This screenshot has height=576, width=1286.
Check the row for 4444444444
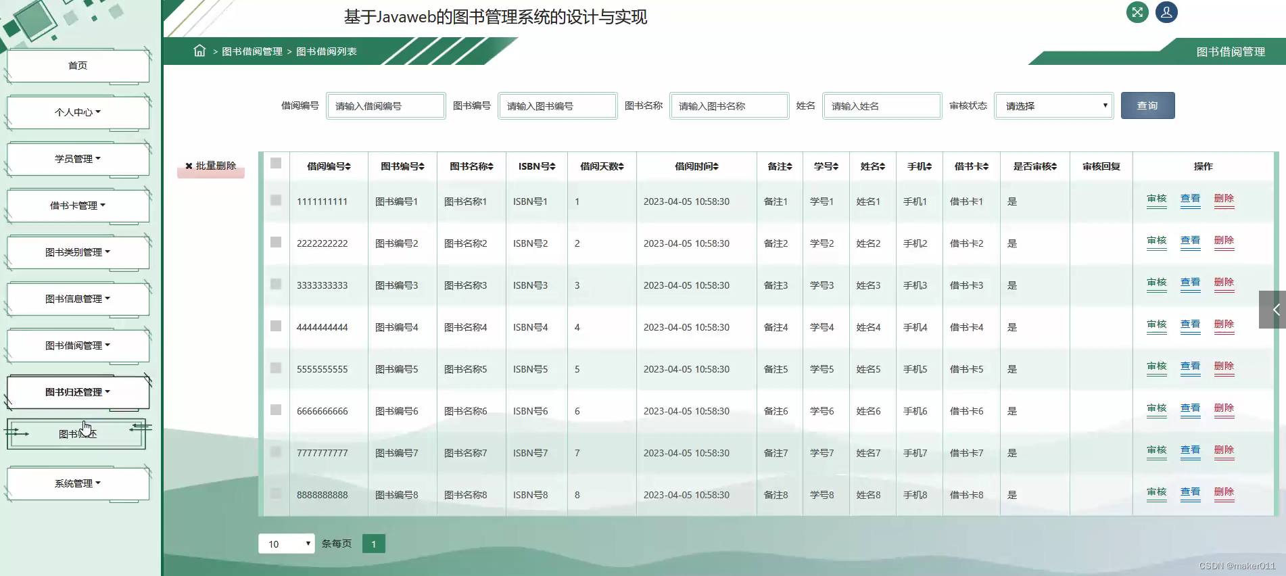(276, 326)
